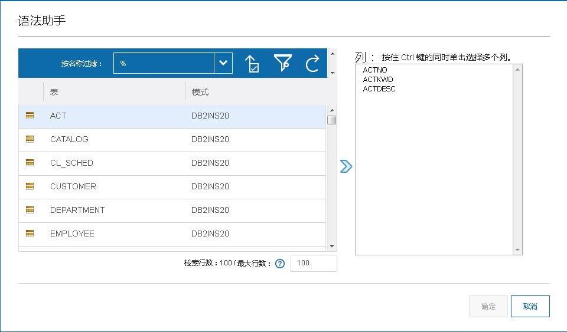Click the table list scrollbar thumb
567x332 pixels.
pos(331,120)
